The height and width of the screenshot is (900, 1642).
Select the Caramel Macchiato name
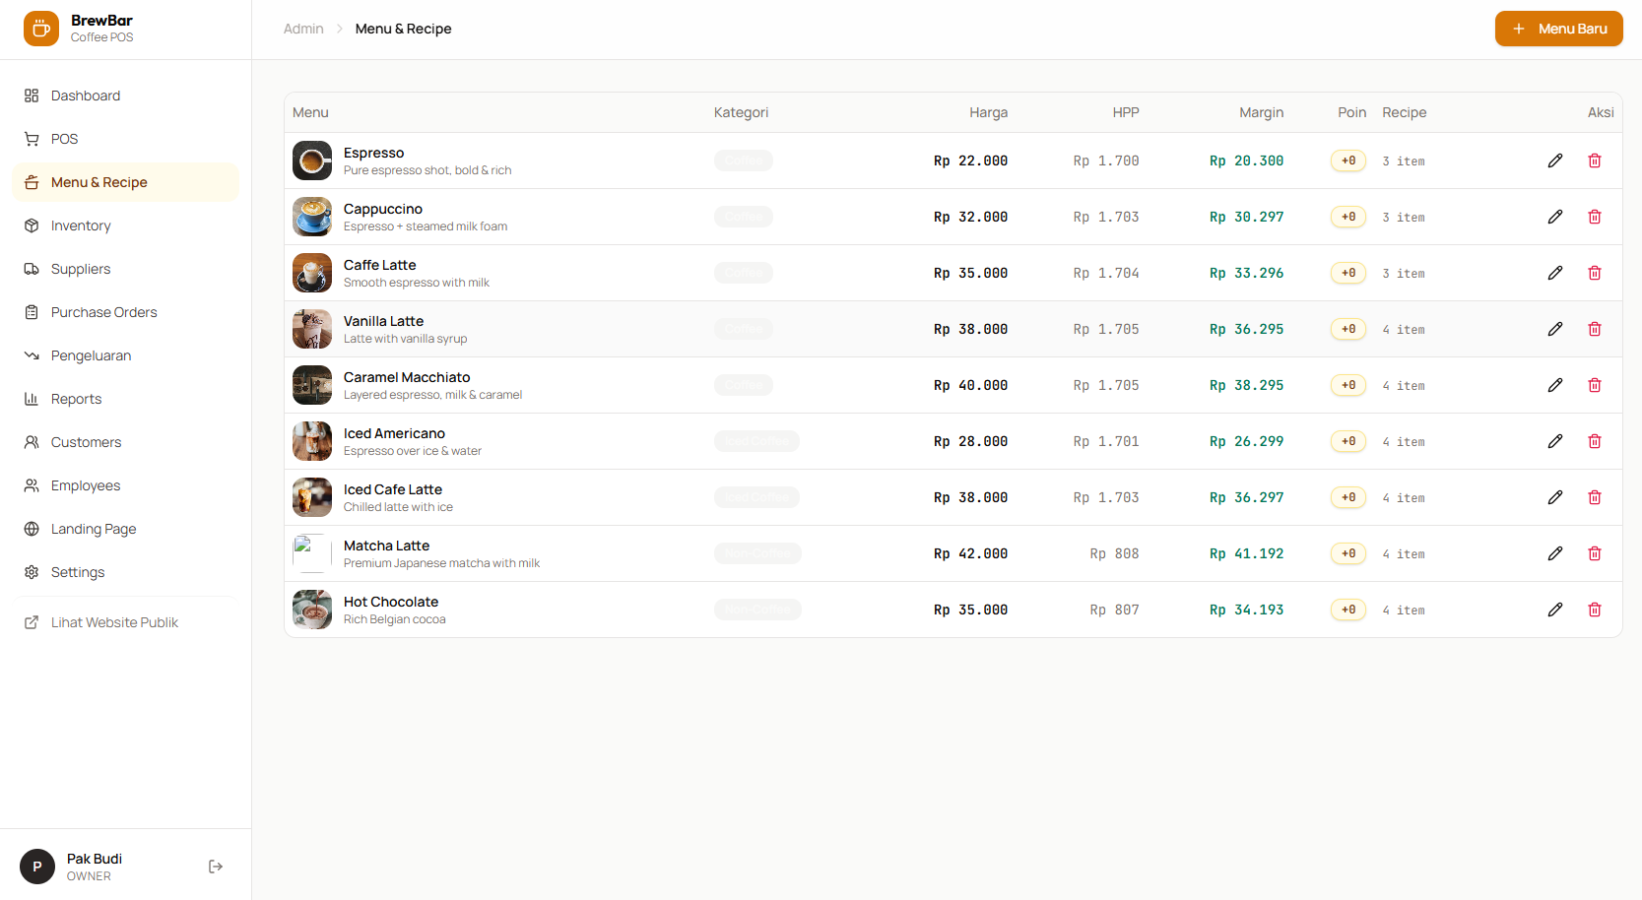point(407,377)
